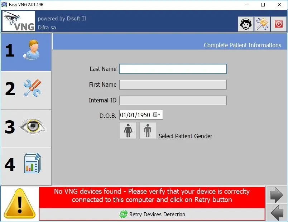Open step 4 reports section
The image size is (288, 222).
point(26,165)
